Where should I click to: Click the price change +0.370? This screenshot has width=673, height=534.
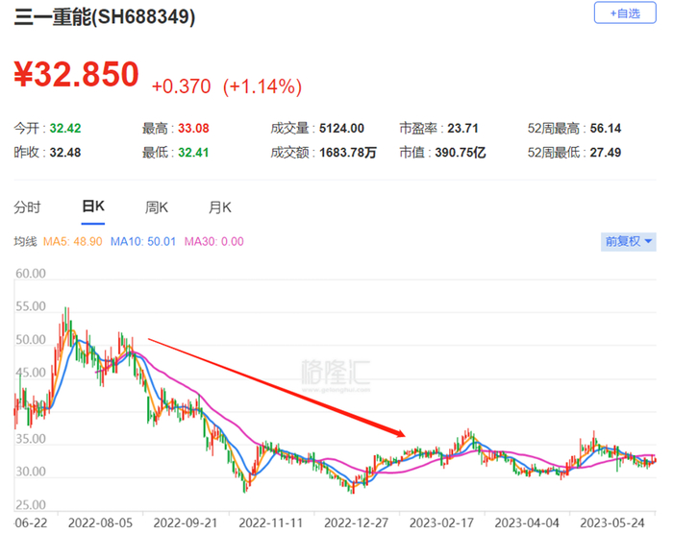click(x=181, y=86)
